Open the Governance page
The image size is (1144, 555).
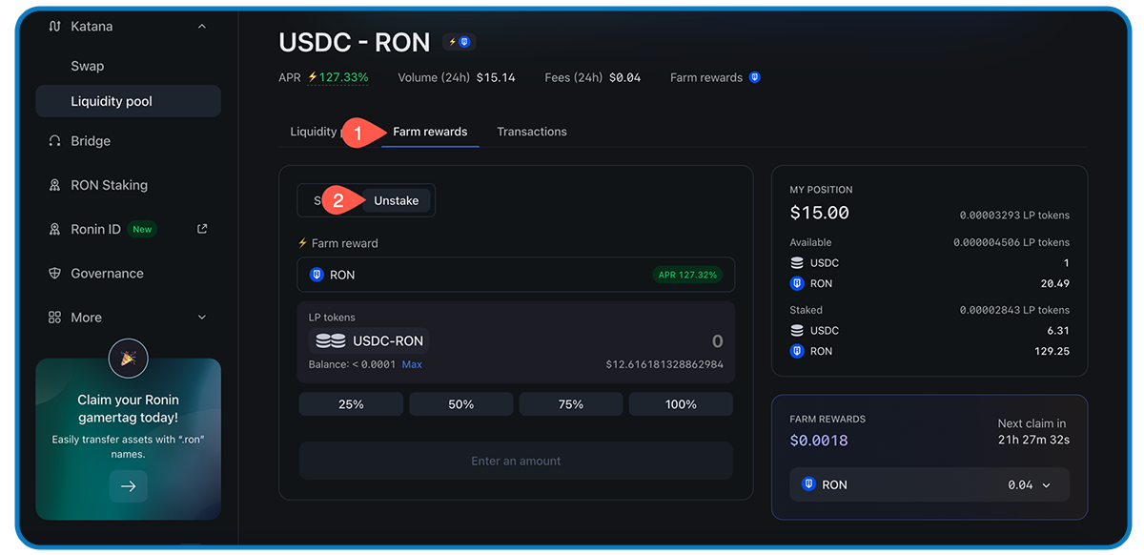tap(107, 273)
